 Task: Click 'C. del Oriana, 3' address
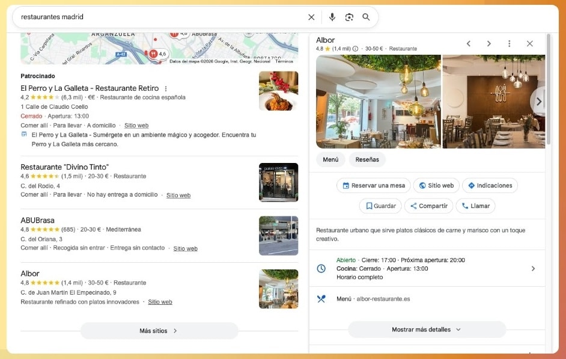tap(41, 239)
